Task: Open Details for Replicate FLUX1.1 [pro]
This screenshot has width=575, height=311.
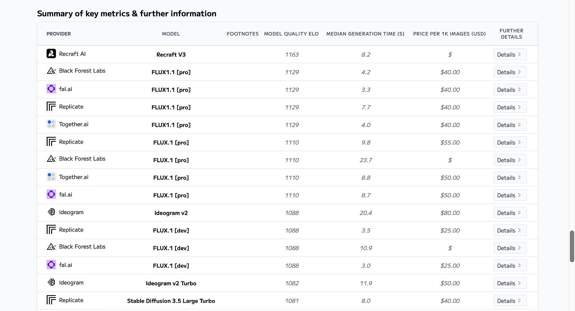Action: pos(510,107)
